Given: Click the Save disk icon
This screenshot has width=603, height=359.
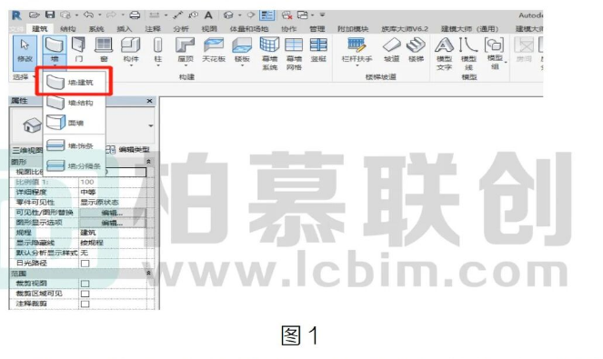Looking at the screenshot, I should [50, 15].
